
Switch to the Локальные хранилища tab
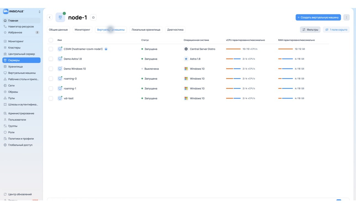click(x=146, y=30)
